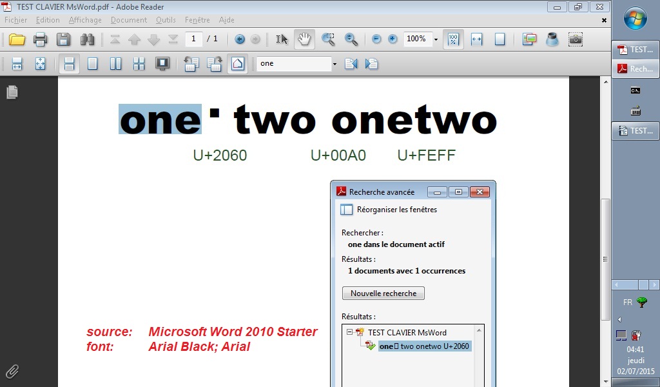
Task: Open search with the binoculars icon
Action: (87, 40)
